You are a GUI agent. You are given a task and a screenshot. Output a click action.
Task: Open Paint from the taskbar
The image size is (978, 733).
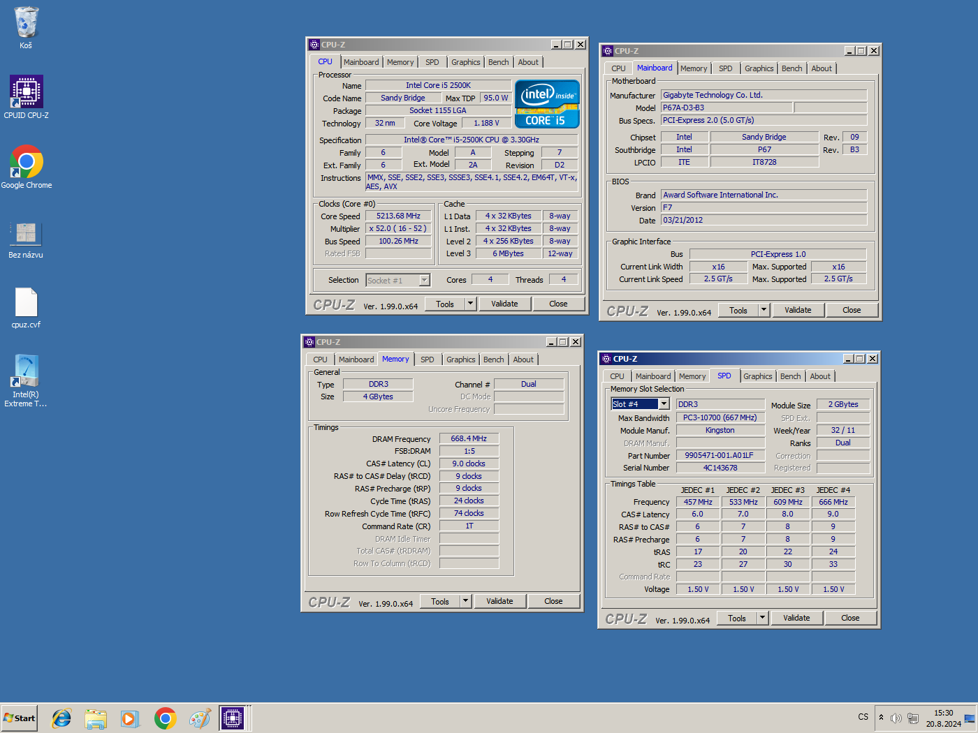(200, 718)
